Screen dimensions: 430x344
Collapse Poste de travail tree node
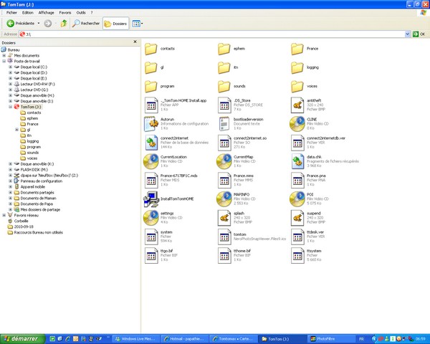4,61
